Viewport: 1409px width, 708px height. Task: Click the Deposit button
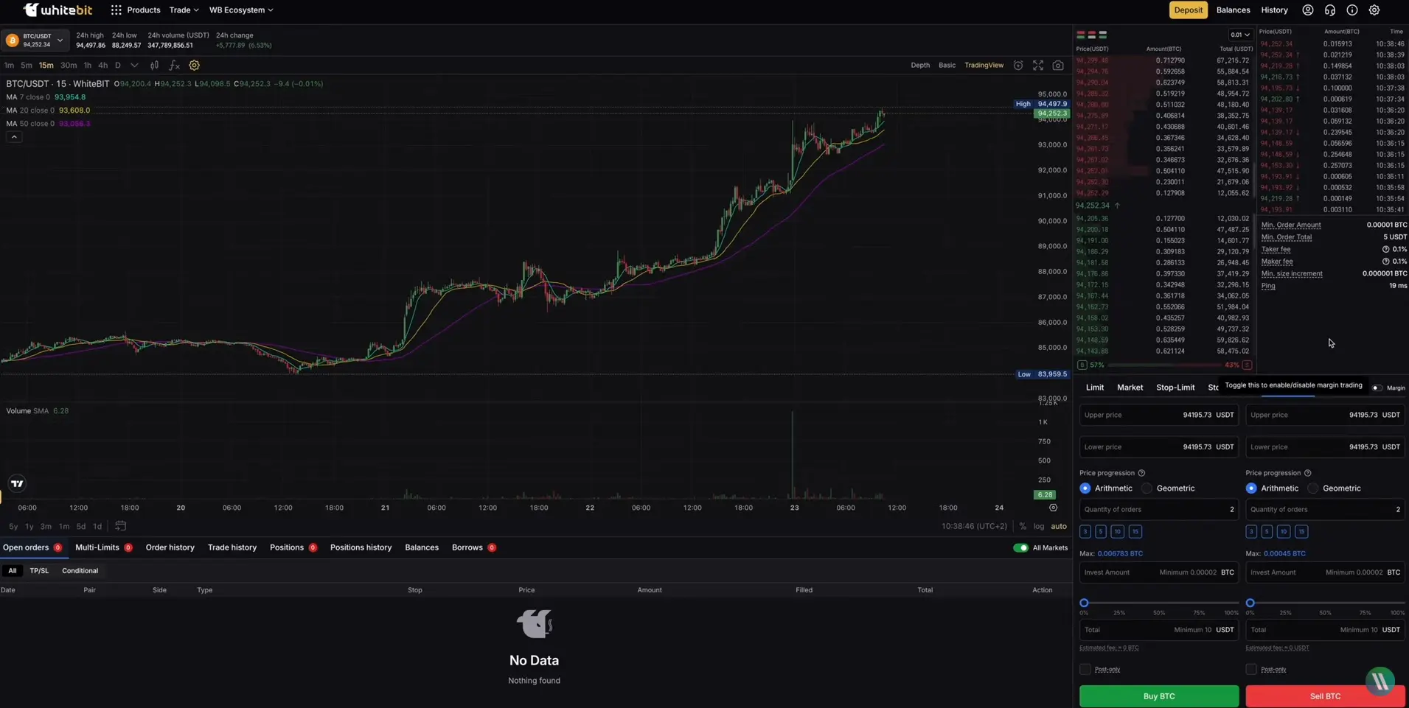1188,10
